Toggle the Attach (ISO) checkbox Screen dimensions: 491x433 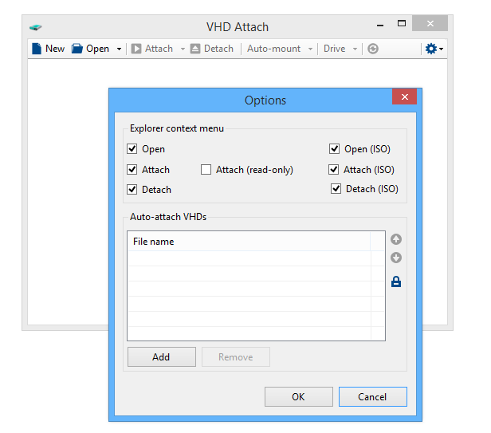coord(333,170)
